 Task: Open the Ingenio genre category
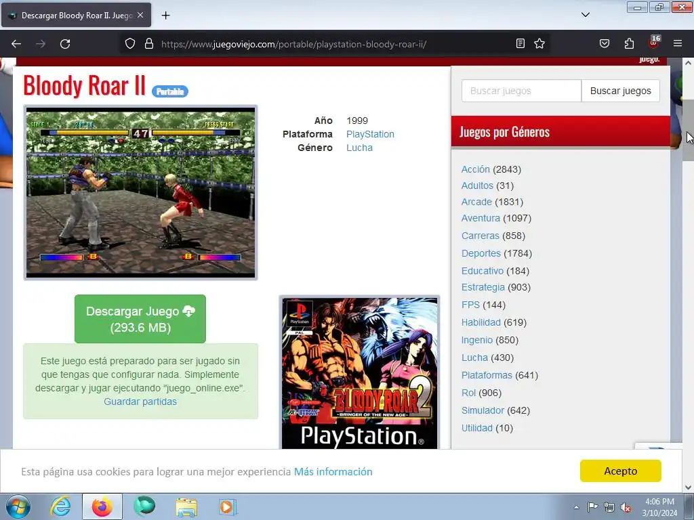click(x=476, y=340)
